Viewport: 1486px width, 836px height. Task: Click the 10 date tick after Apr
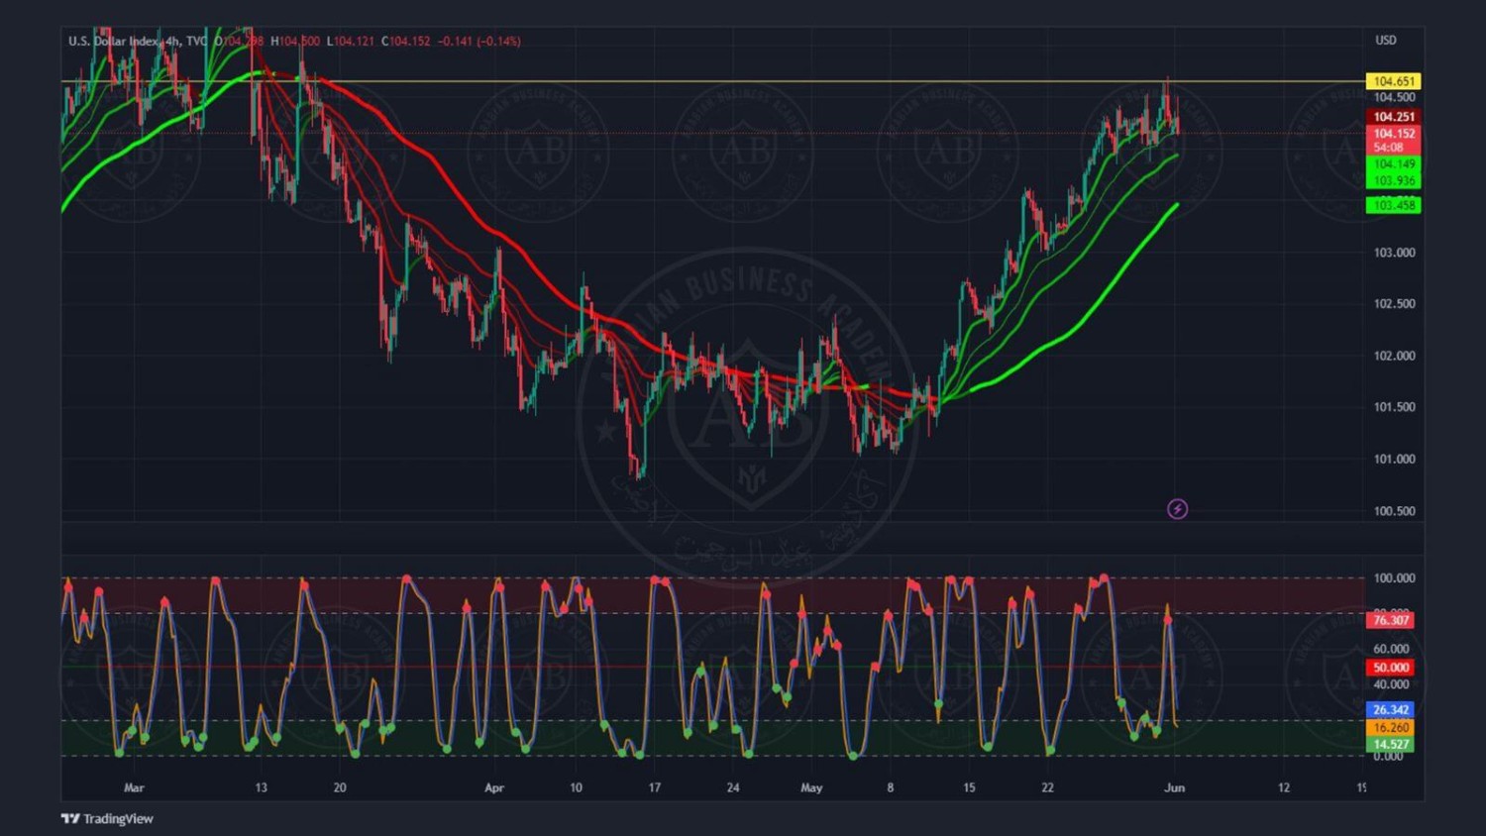[576, 787]
